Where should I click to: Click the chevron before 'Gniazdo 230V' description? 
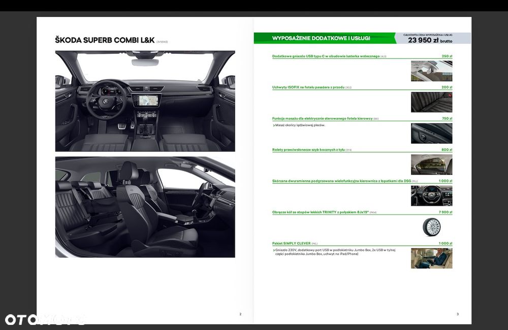(x=274, y=250)
